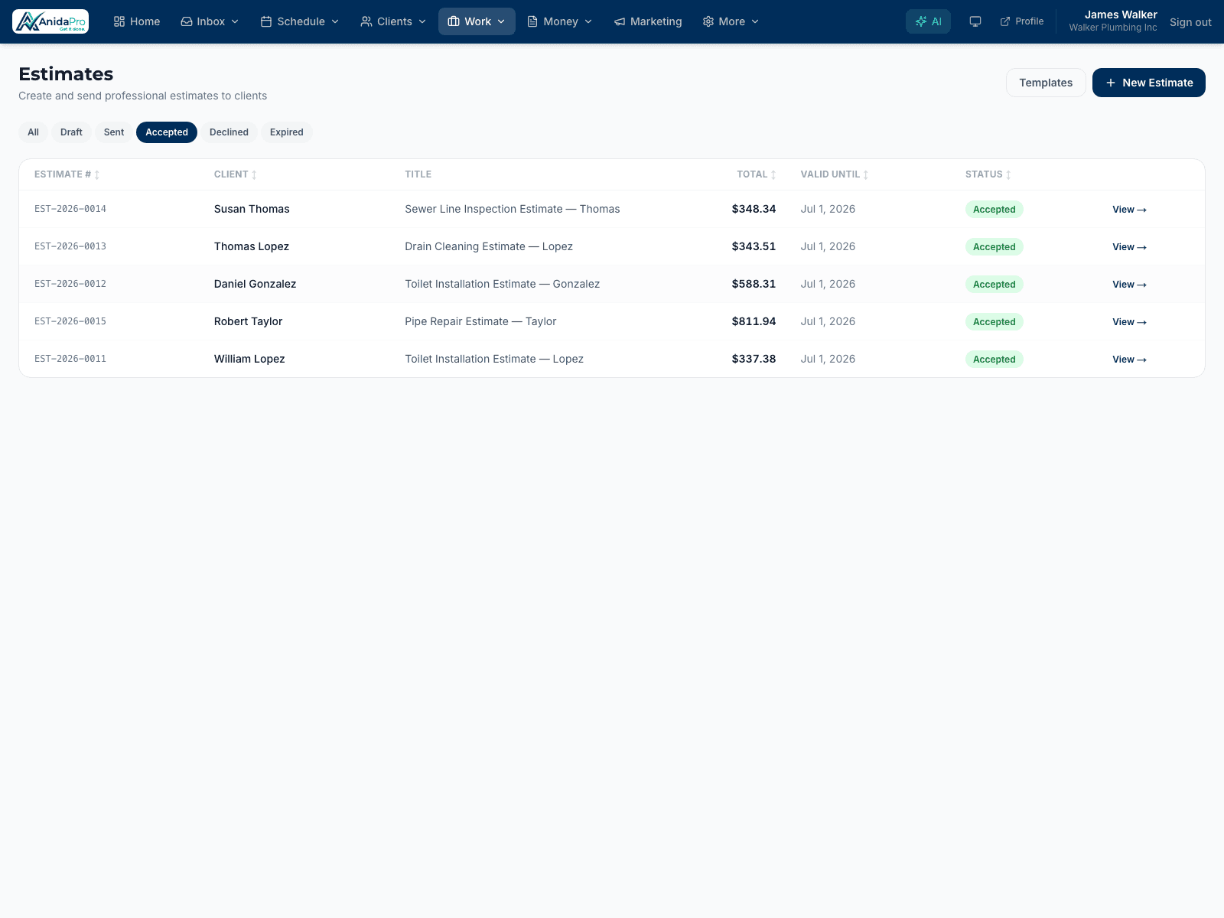
Task: Show Declined estimates filter
Action: point(229,132)
